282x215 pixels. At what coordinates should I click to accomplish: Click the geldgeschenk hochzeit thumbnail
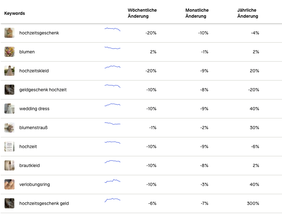[9, 90]
